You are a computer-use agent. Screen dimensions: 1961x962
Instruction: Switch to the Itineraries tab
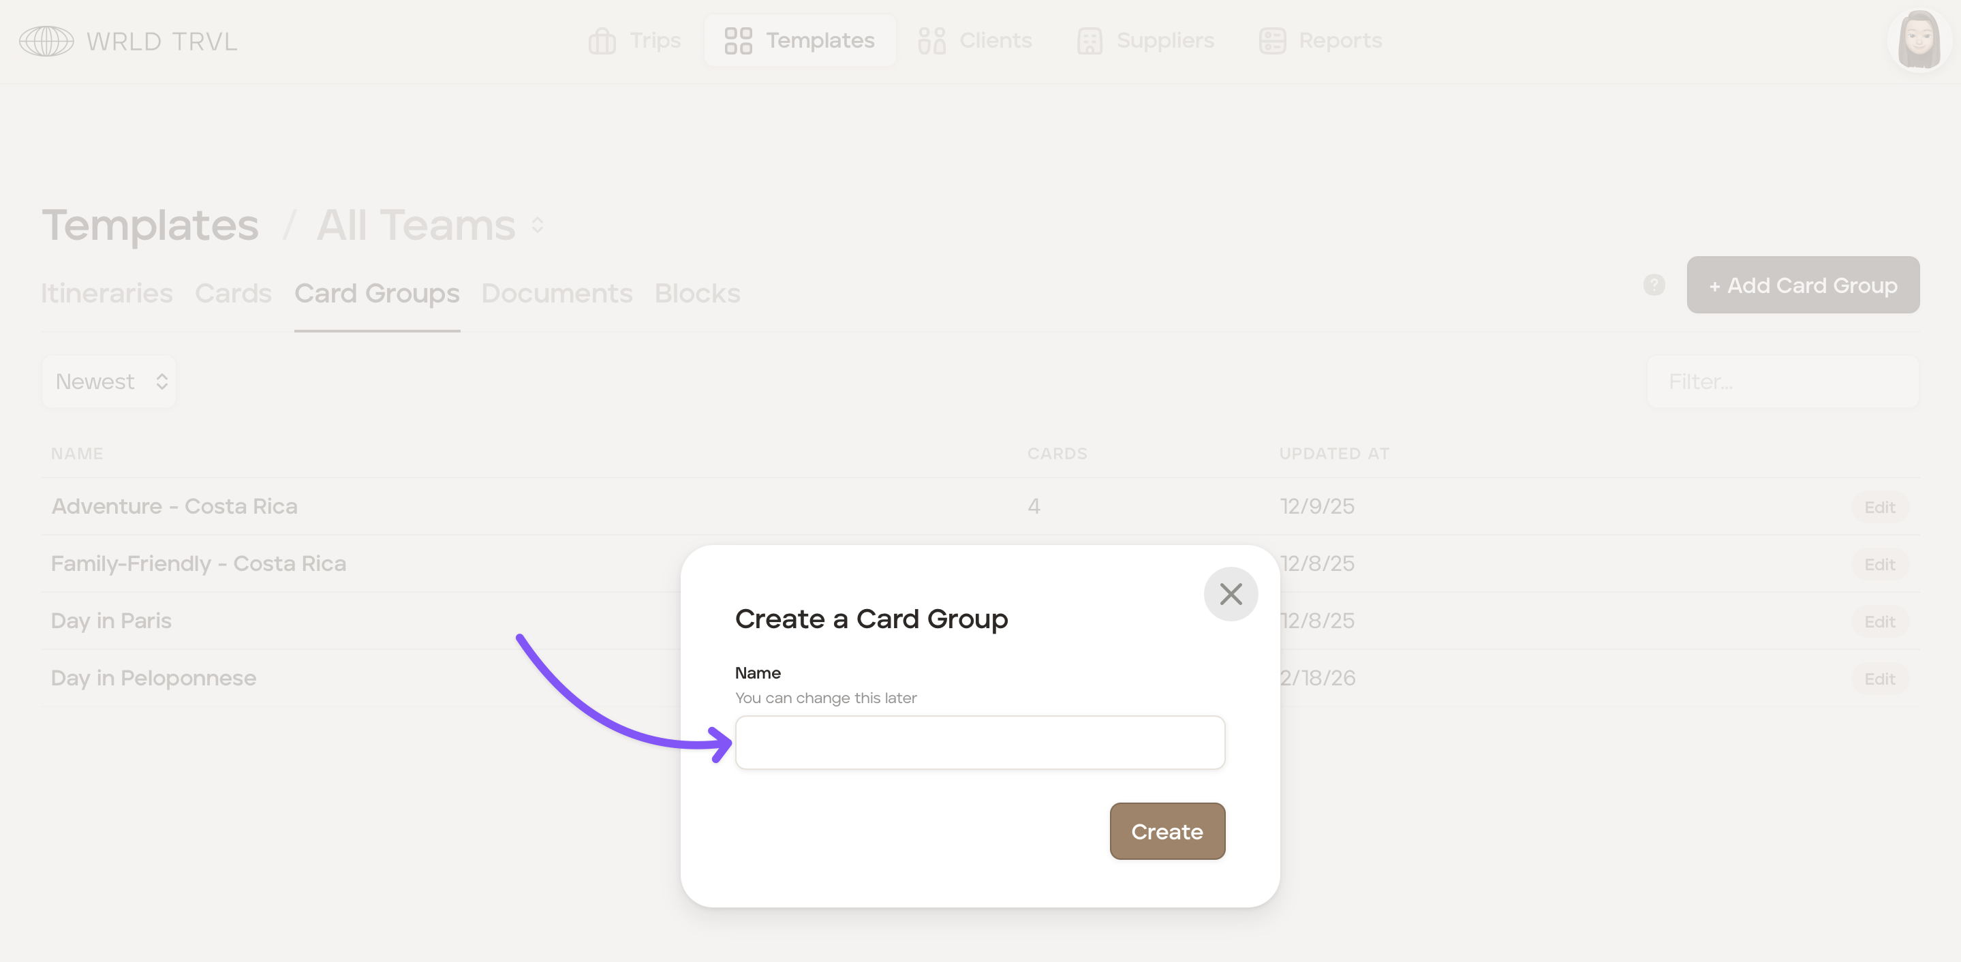pyautogui.click(x=106, y=294)
